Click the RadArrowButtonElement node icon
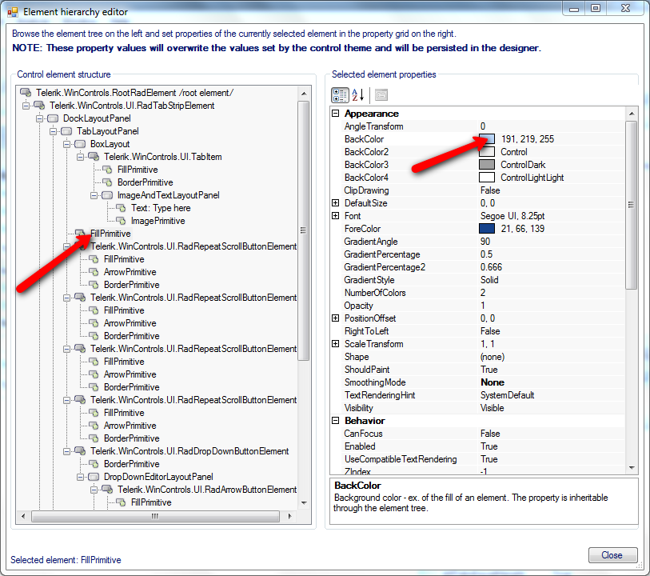This screenshot has height=576, width=650. click(107, 490)
